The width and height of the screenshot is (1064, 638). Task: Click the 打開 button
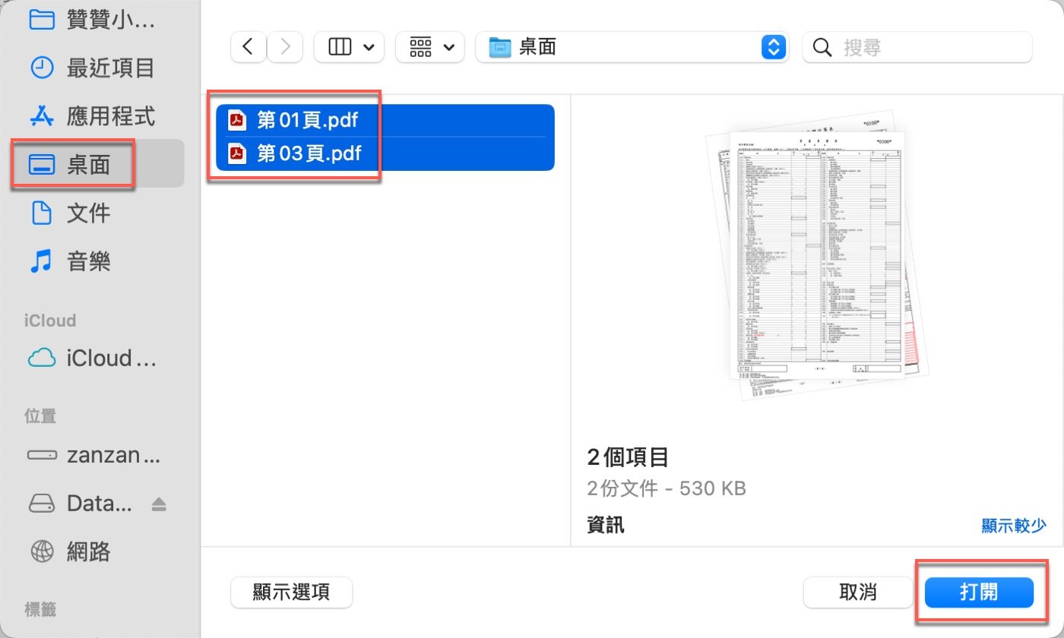pyautogui.click(x=980, y=592)
